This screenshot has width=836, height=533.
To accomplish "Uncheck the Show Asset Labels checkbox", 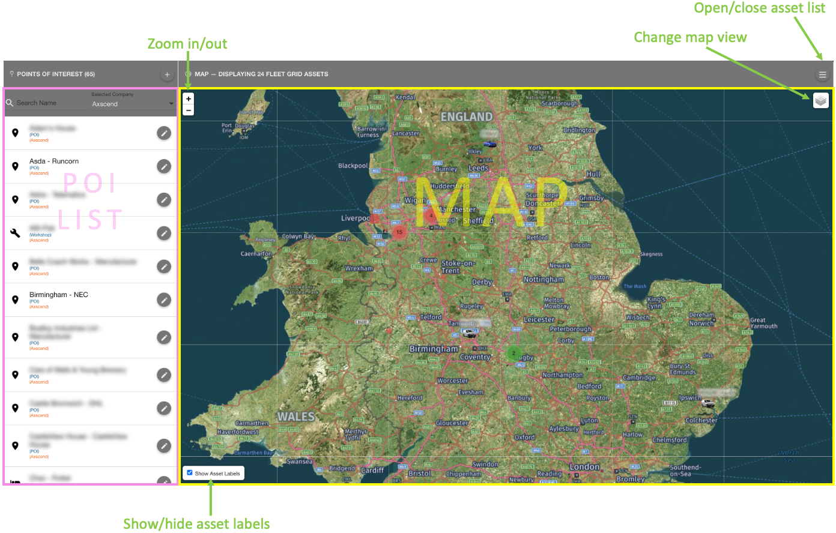I will click(x=190, y=472).
